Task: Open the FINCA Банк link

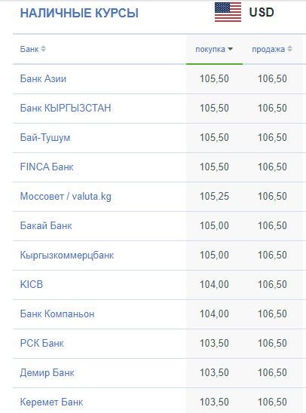Action: (47, 167)
